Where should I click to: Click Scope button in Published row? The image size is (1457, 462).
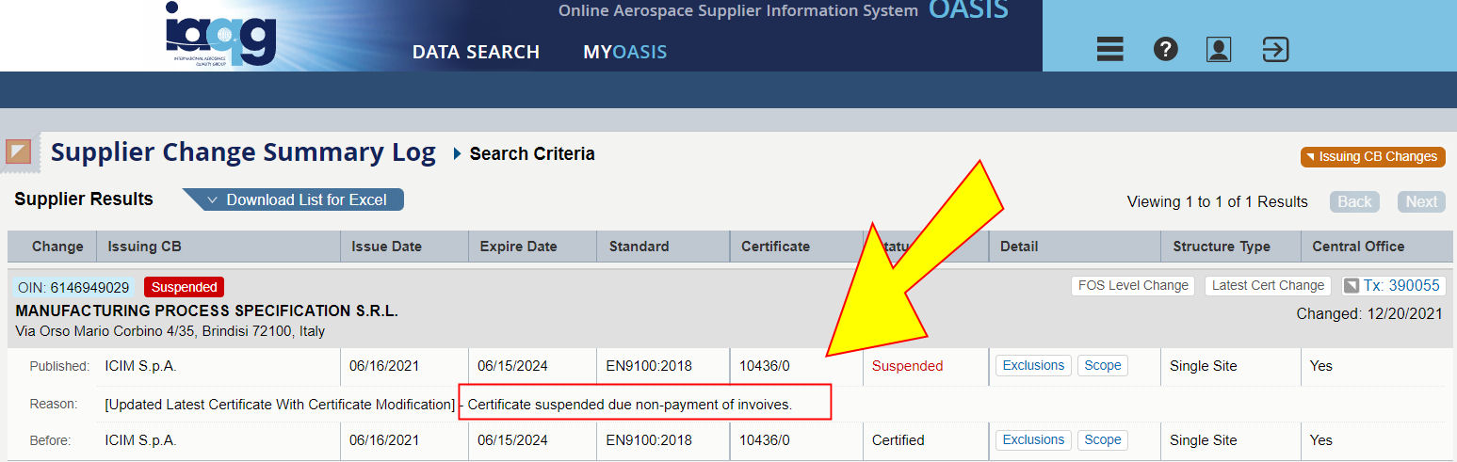[x=1102, y=366]
